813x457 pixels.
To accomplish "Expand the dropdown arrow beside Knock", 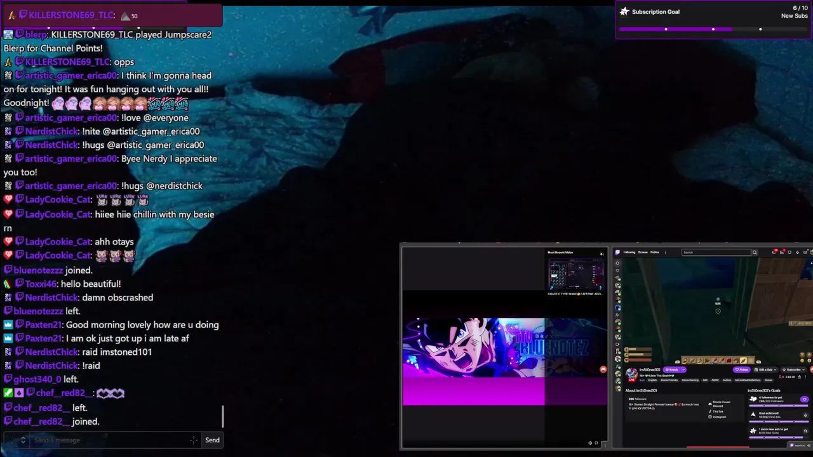I will pos(683,369).
